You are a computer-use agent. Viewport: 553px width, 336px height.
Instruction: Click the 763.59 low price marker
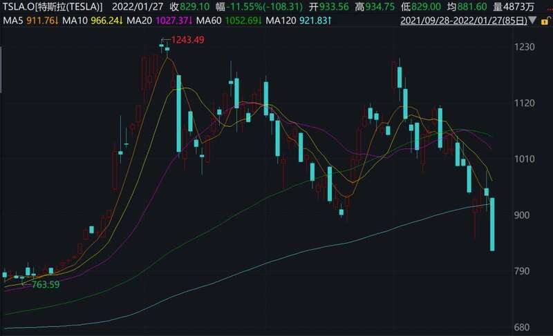pos(43,284)
